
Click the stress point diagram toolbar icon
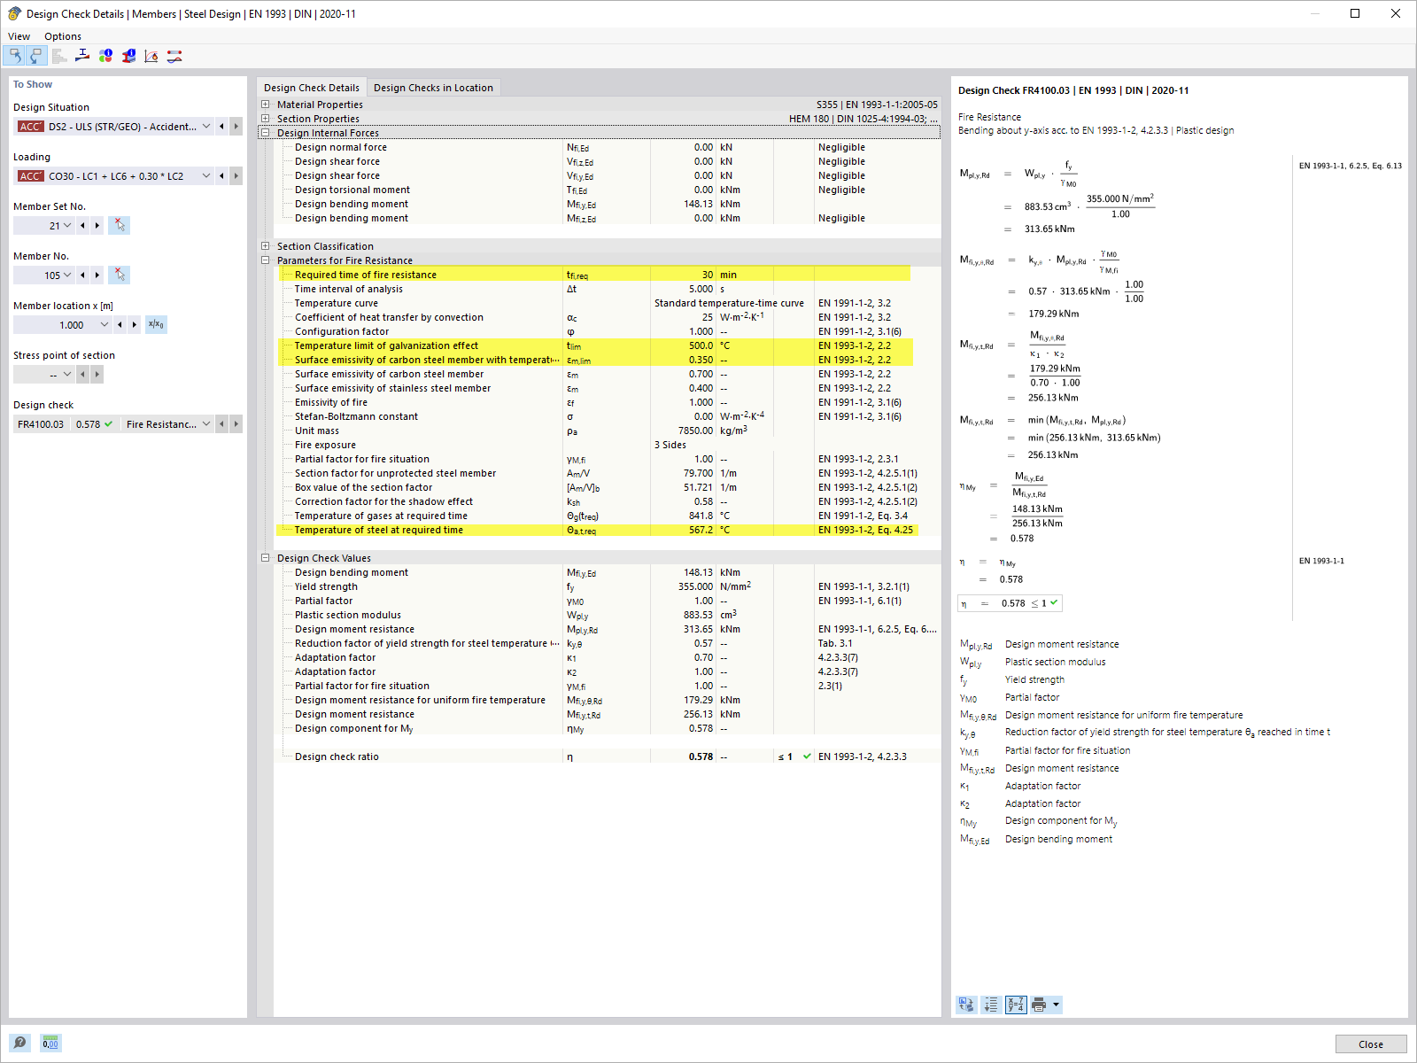tap(82, 55)
